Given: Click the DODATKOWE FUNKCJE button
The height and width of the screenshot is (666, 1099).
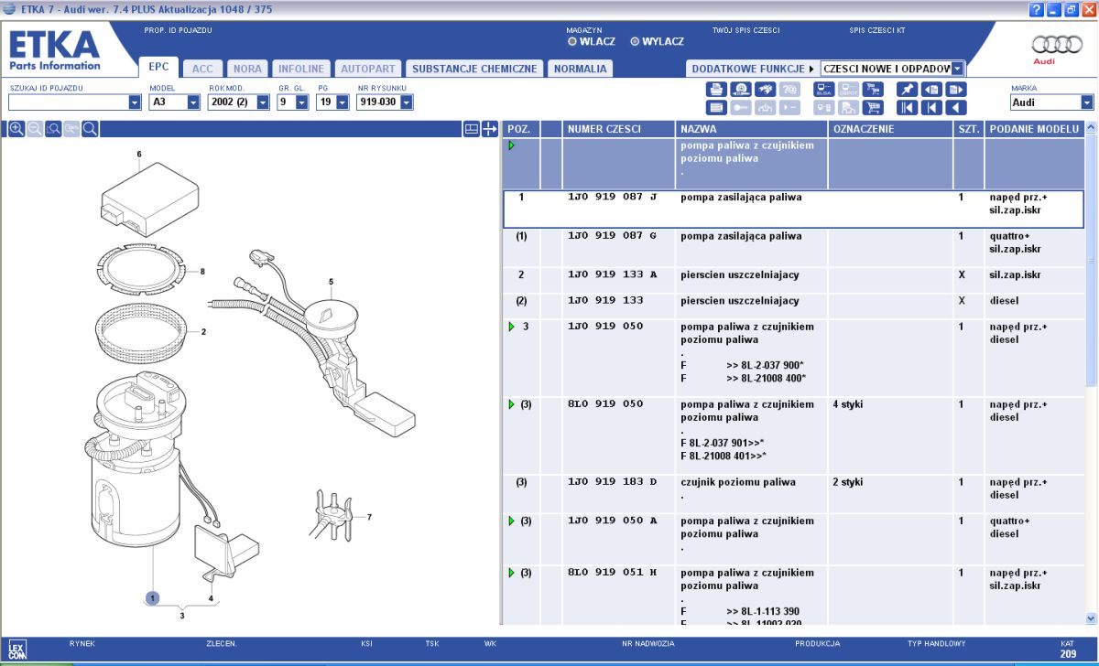Looking at the screenshot, I should coord(753,69).
